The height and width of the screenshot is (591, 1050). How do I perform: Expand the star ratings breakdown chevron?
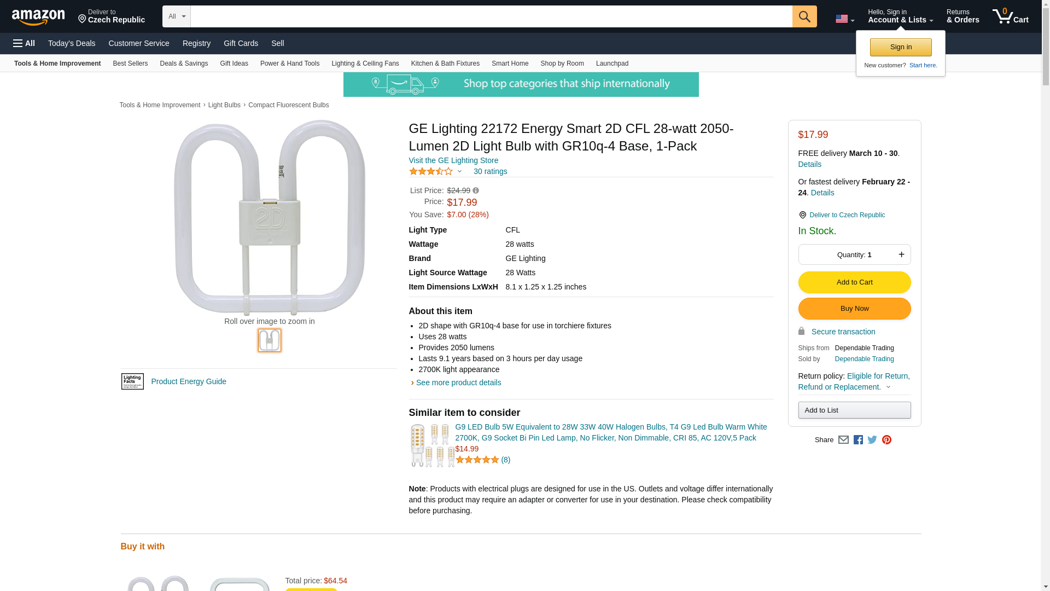pyautogui.click(x=459, y=172)
